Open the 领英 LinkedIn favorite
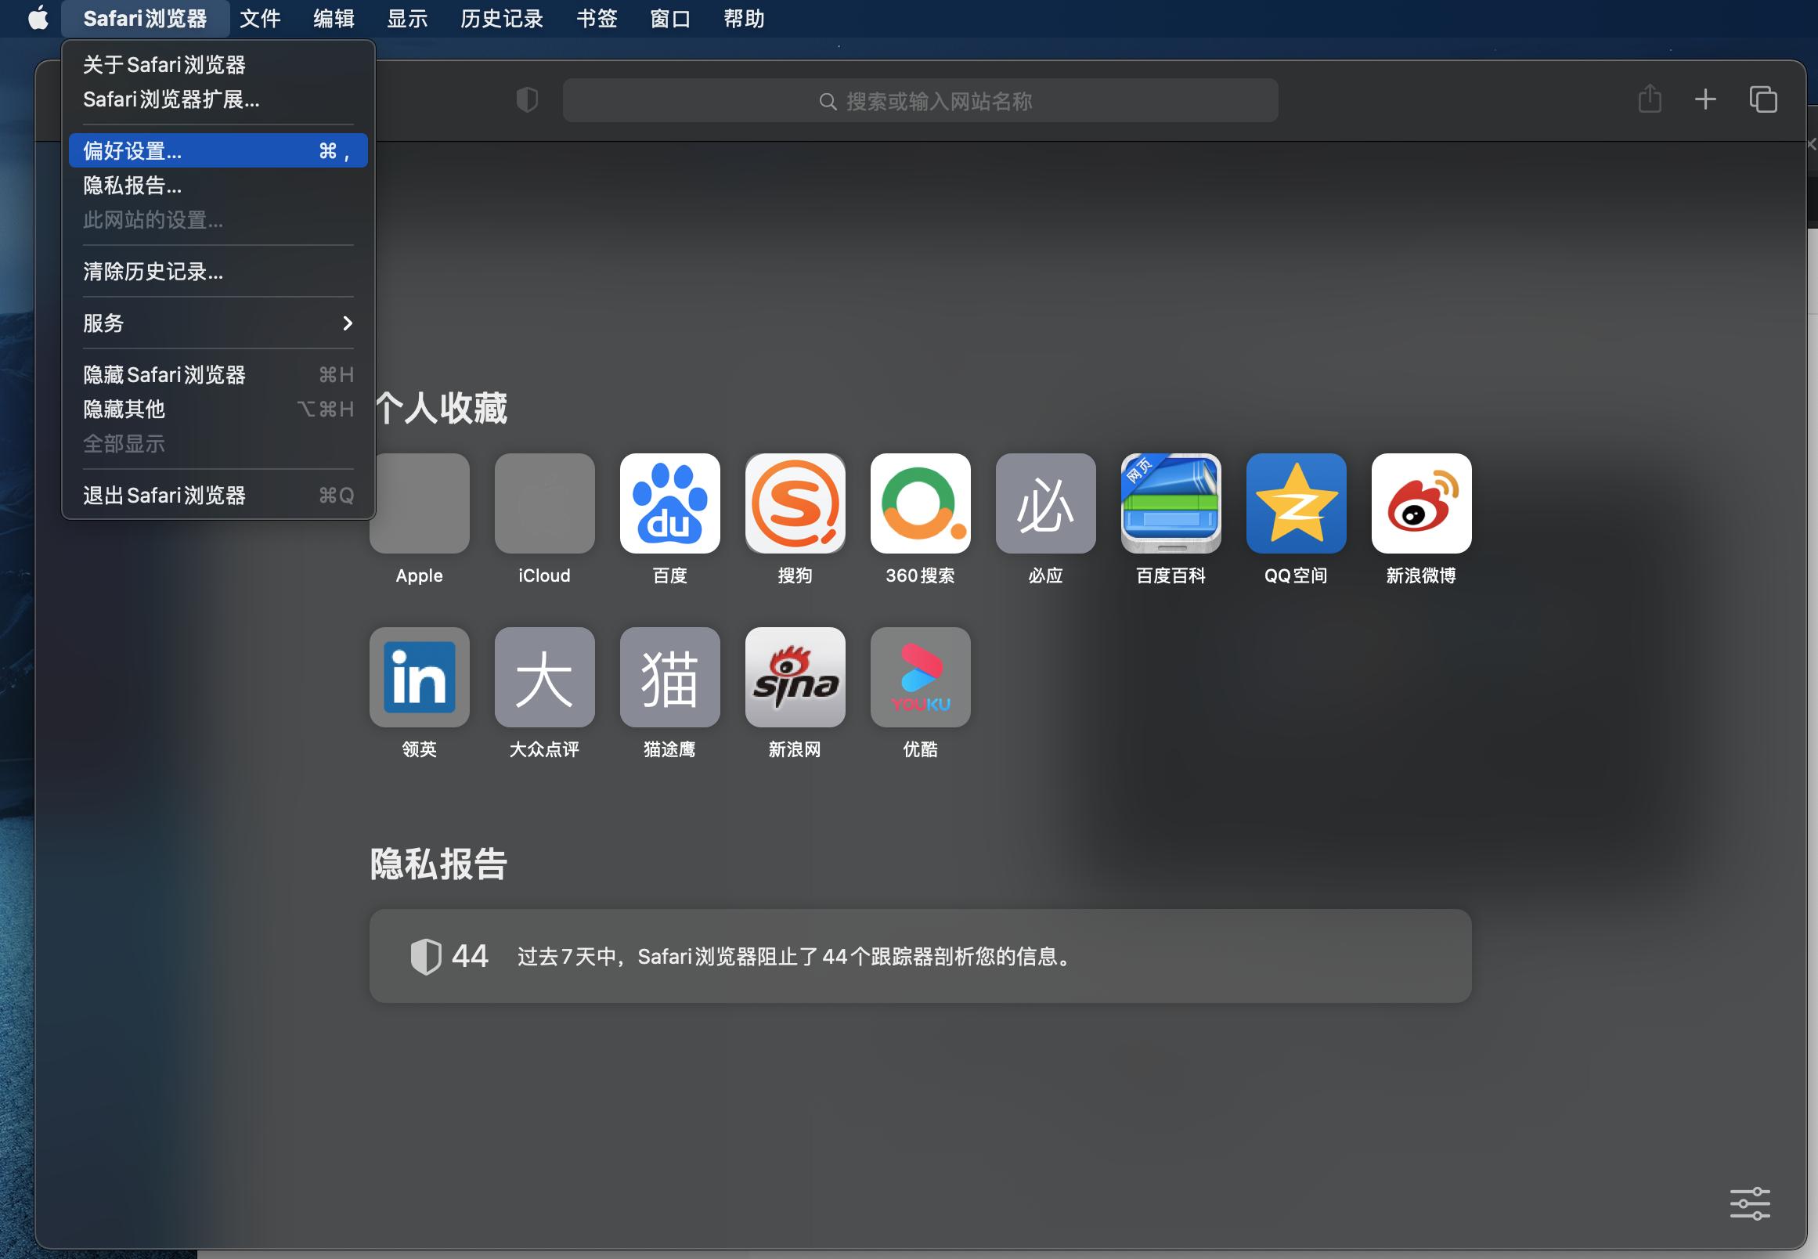1818x1259 pixels. coord(419,676)
